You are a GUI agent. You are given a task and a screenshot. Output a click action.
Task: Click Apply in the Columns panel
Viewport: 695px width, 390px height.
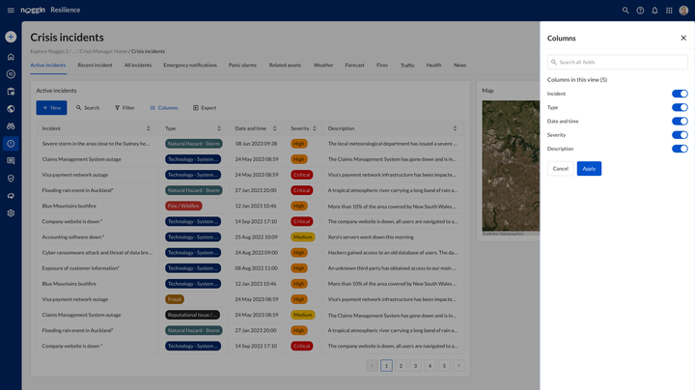[x=589, y=168]
